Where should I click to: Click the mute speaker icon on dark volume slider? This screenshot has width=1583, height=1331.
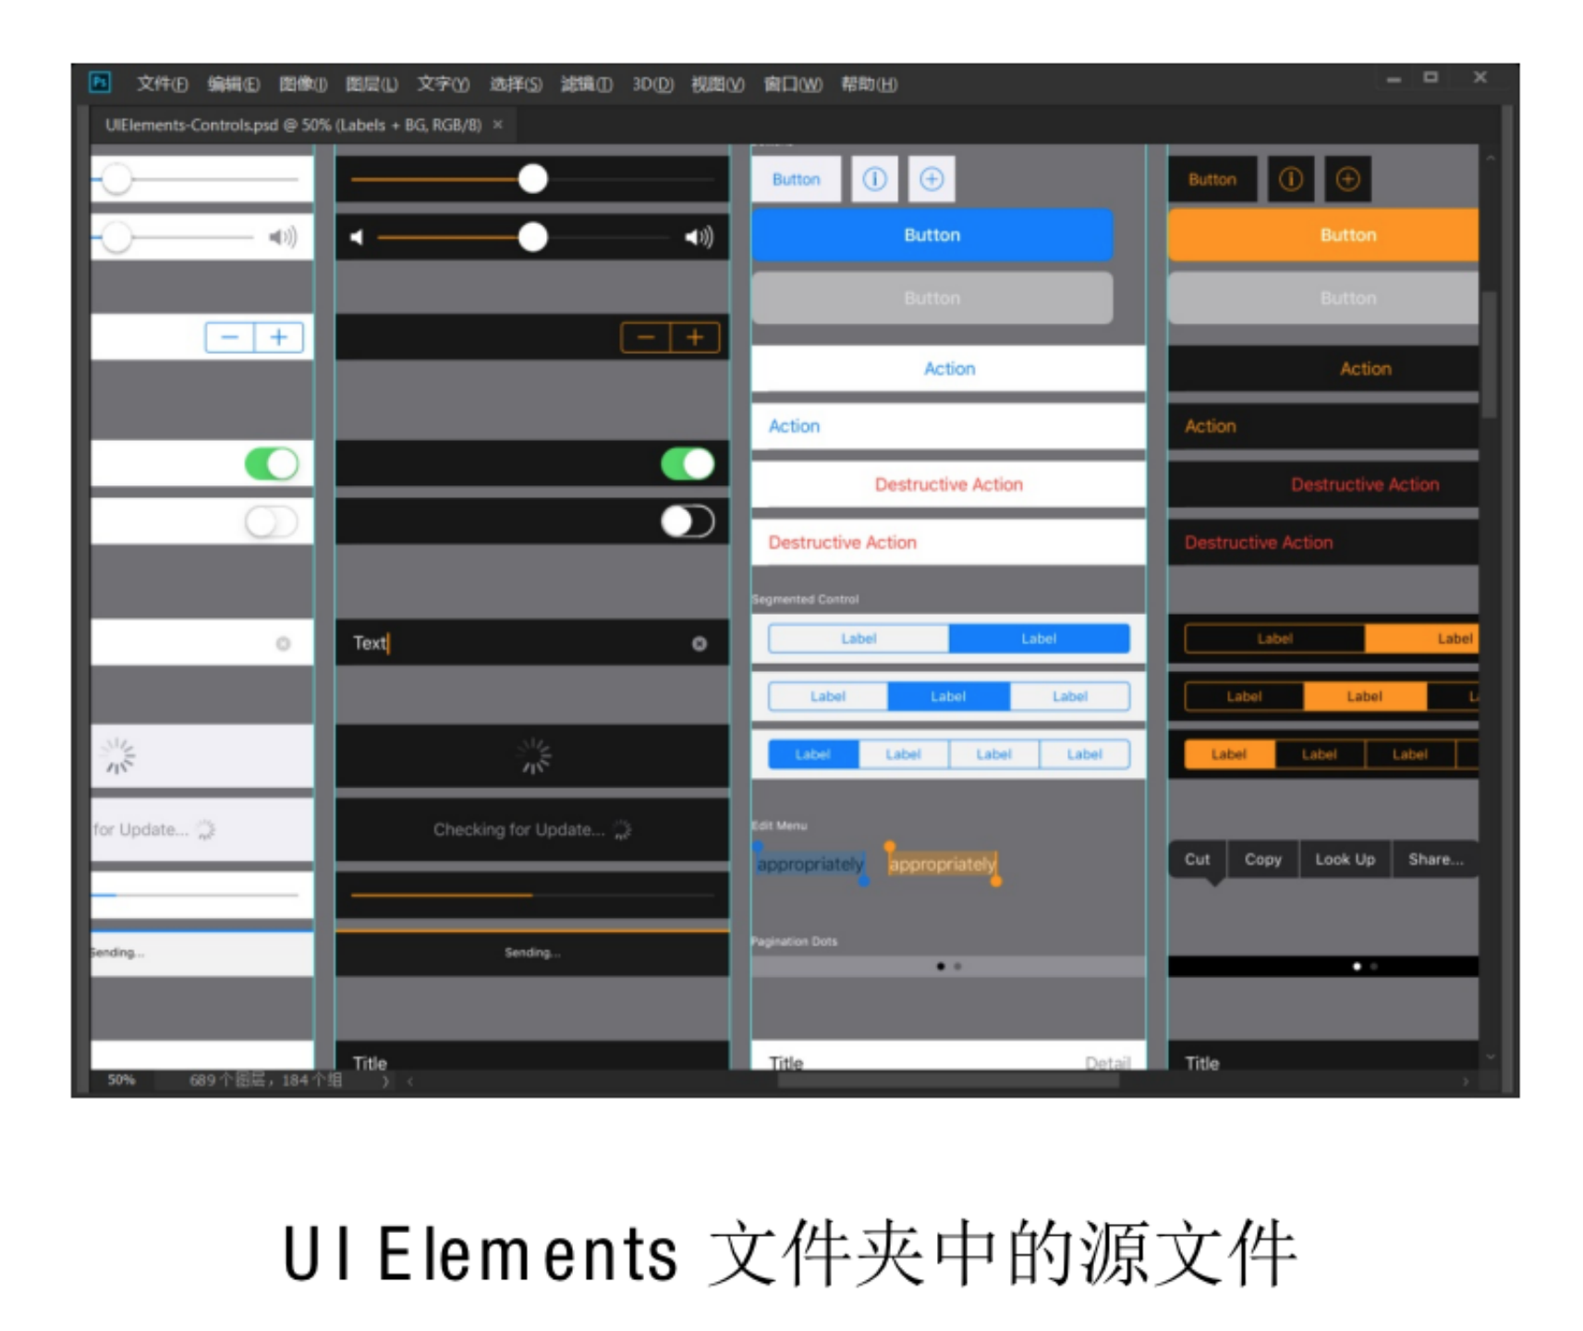357,238
